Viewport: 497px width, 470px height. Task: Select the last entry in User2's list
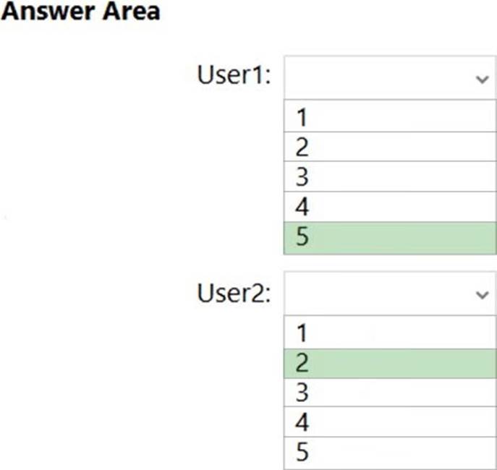389,452
